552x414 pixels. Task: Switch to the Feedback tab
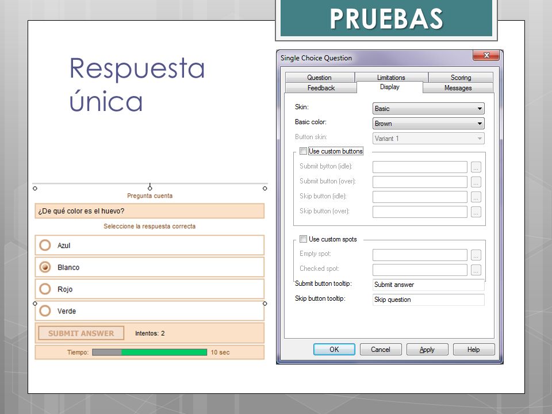321,88
